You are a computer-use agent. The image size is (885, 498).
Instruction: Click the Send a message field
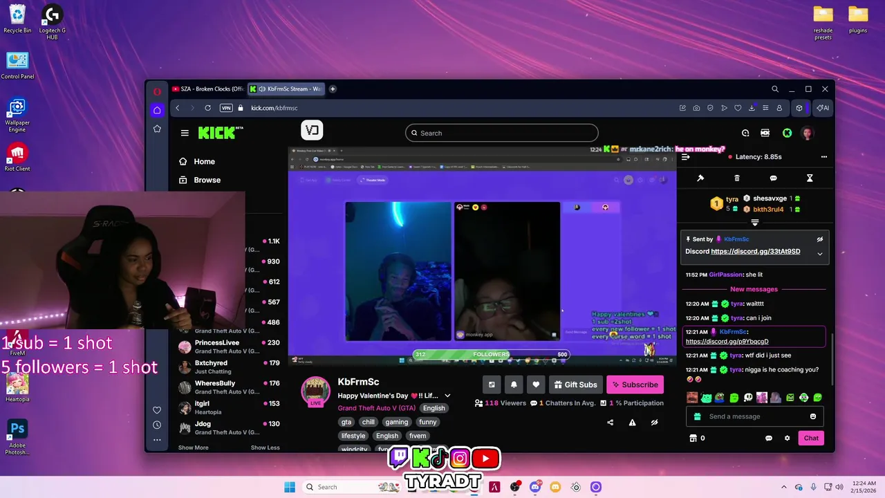[x=754, y=416]
